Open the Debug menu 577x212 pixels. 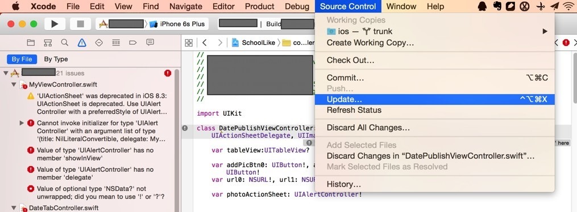coord(297,6)
